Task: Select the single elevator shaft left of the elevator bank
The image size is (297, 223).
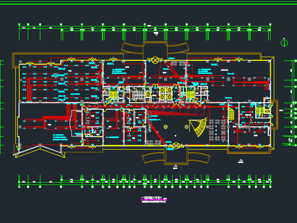Action: 148,94
